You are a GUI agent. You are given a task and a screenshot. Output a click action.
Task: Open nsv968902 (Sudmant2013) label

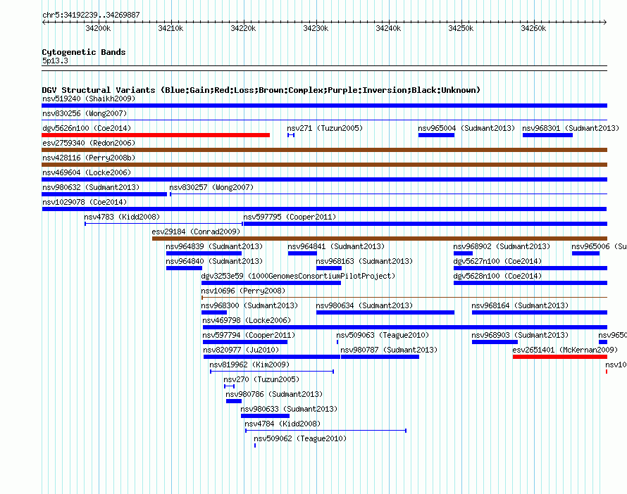click(x=502, y=246)
